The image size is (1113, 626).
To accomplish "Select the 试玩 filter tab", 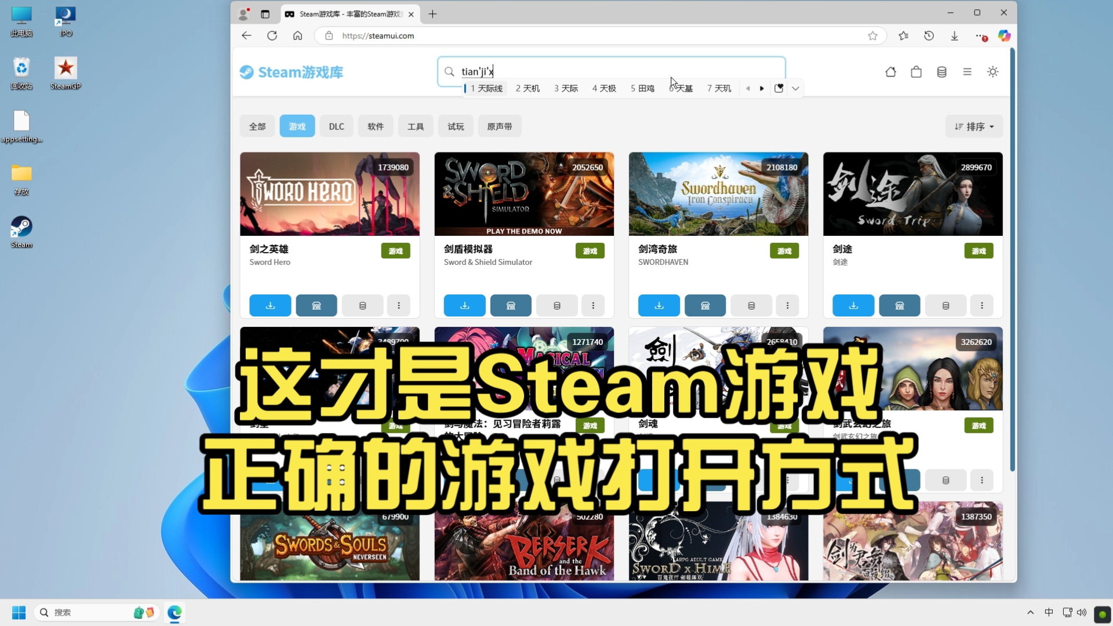I will point(456,126).
